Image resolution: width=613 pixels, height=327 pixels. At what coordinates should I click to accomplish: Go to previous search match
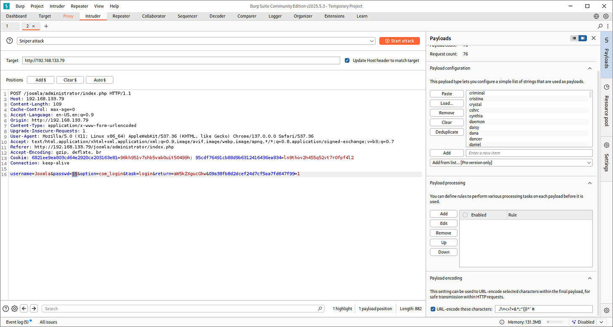pos(24,309)
